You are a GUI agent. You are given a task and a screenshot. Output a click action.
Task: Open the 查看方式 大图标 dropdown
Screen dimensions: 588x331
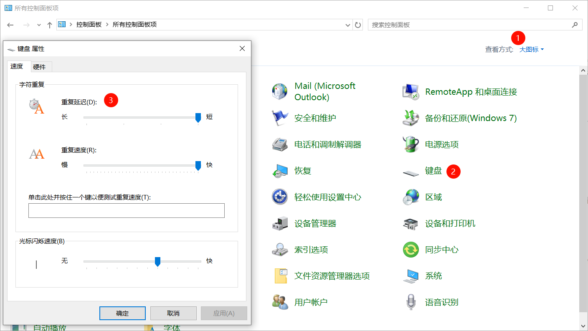point(531,50)
